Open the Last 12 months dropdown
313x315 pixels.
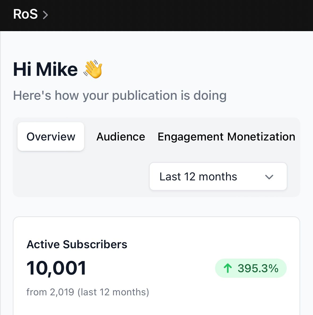click(x=218, y=176)
